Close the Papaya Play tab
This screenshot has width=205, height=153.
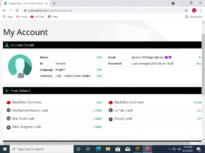(x=46, y=3)
